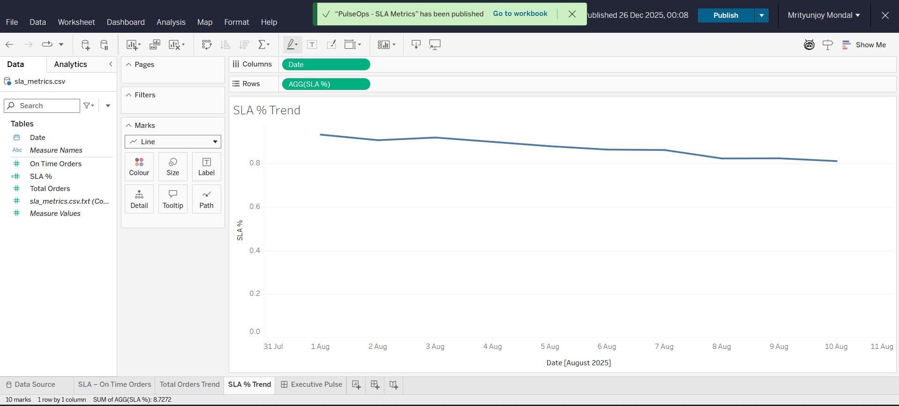Viewport: 899px width, 406px height.
Task: Click the Path button on Marks card
Action: click(x=206, y=199)
